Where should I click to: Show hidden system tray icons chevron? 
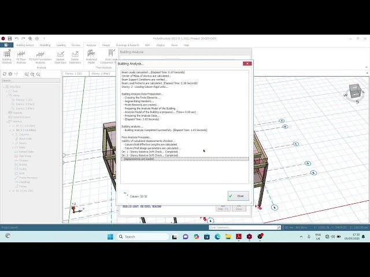301,237
